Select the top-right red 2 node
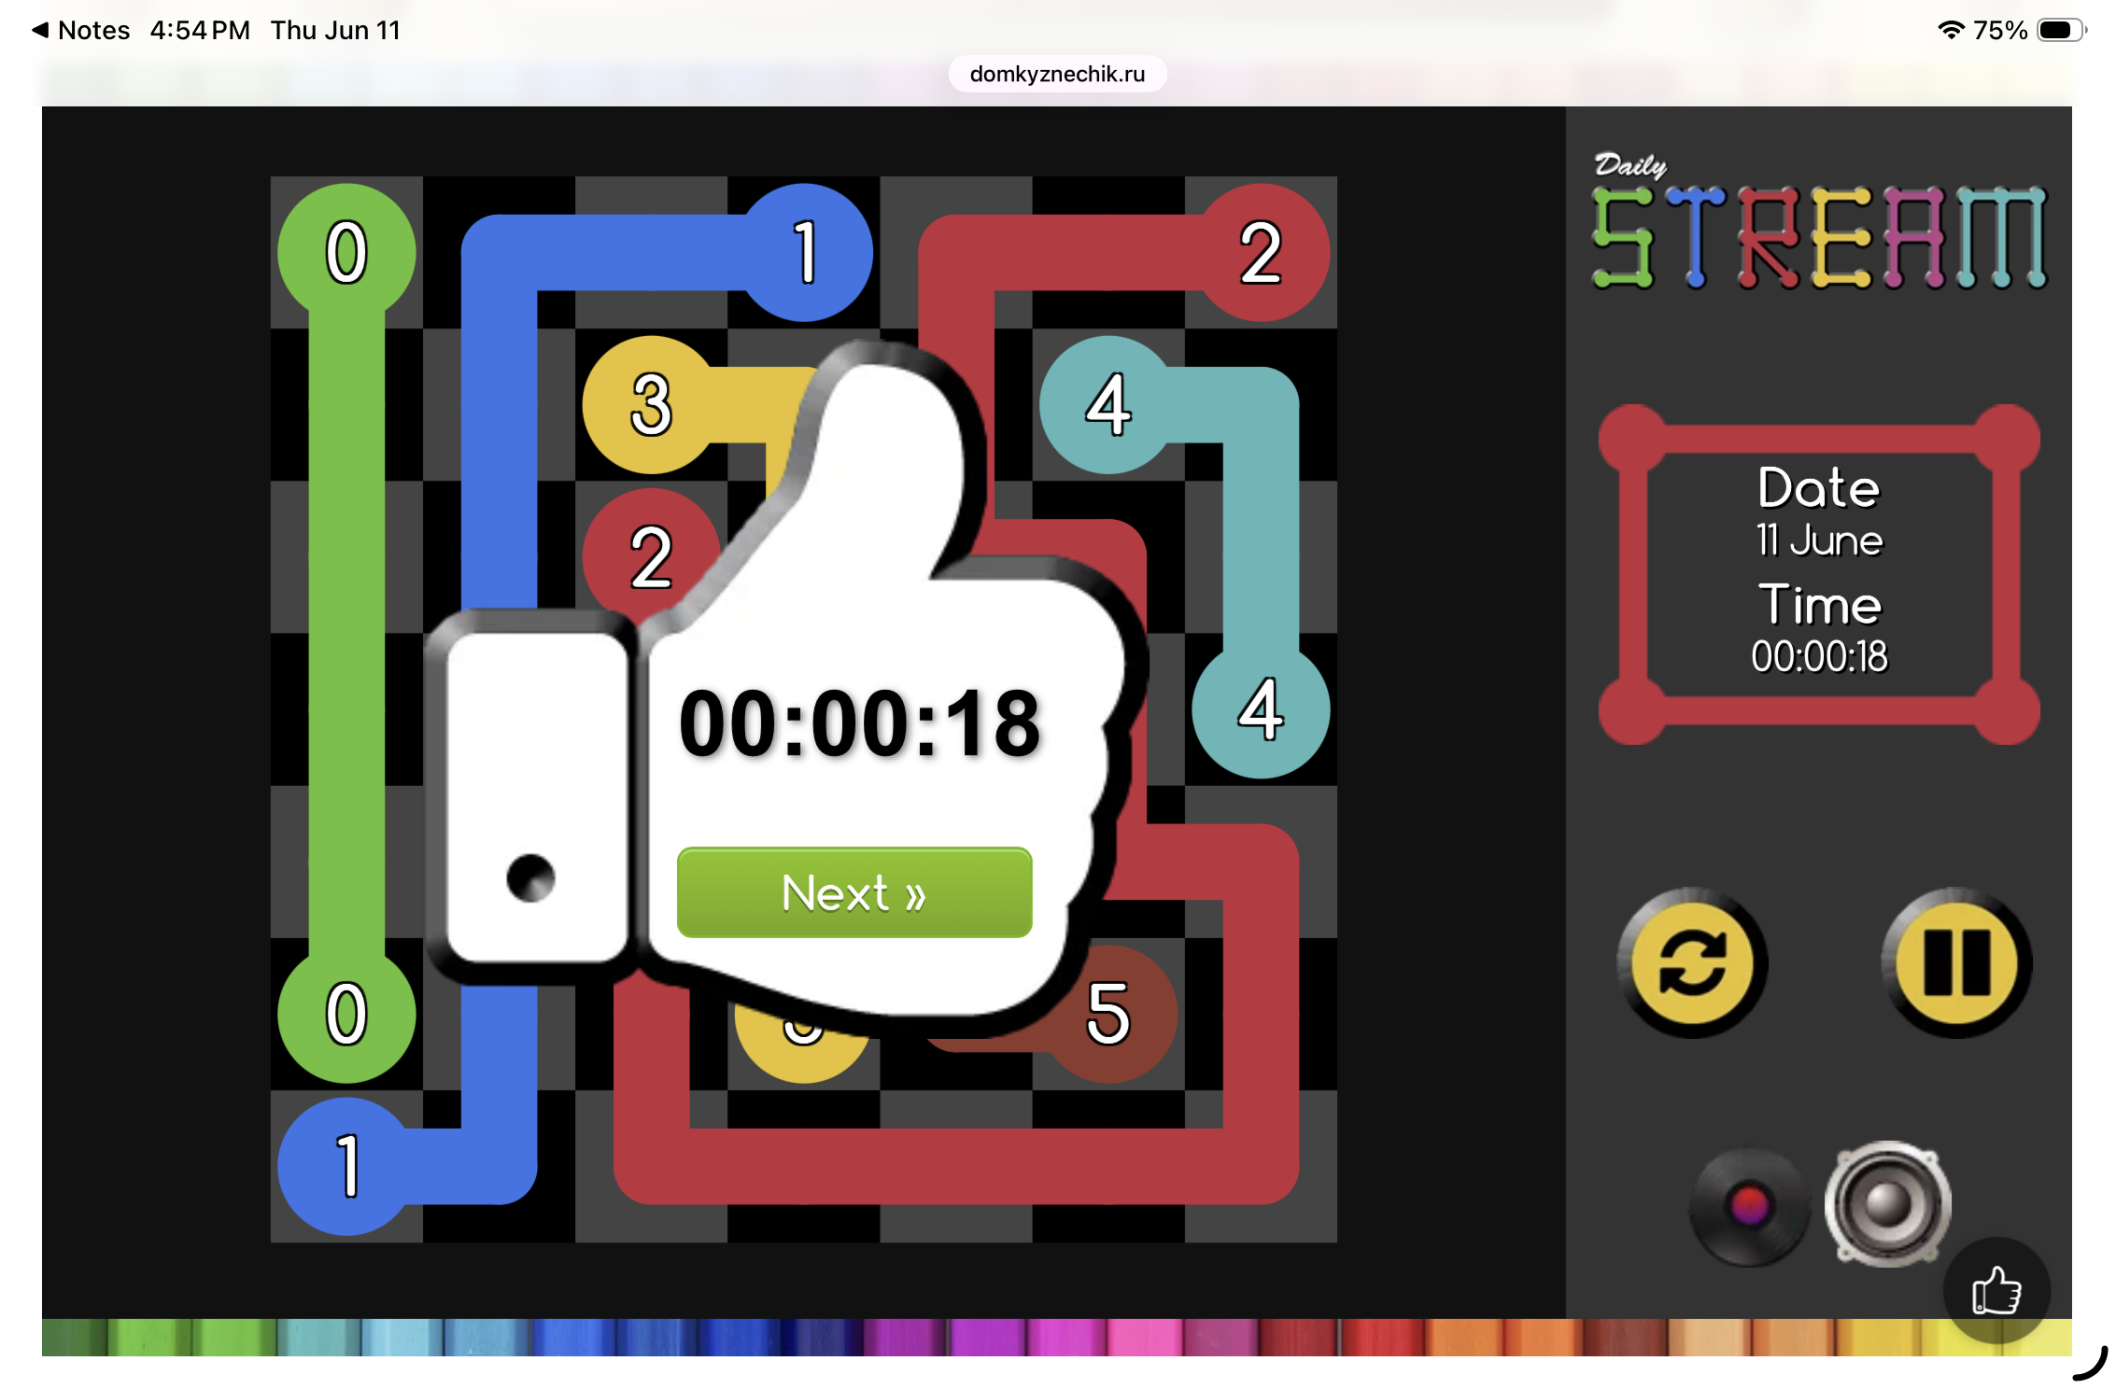The height and width of the screenshot is (1389, 2116). [x=1261, y=252]
